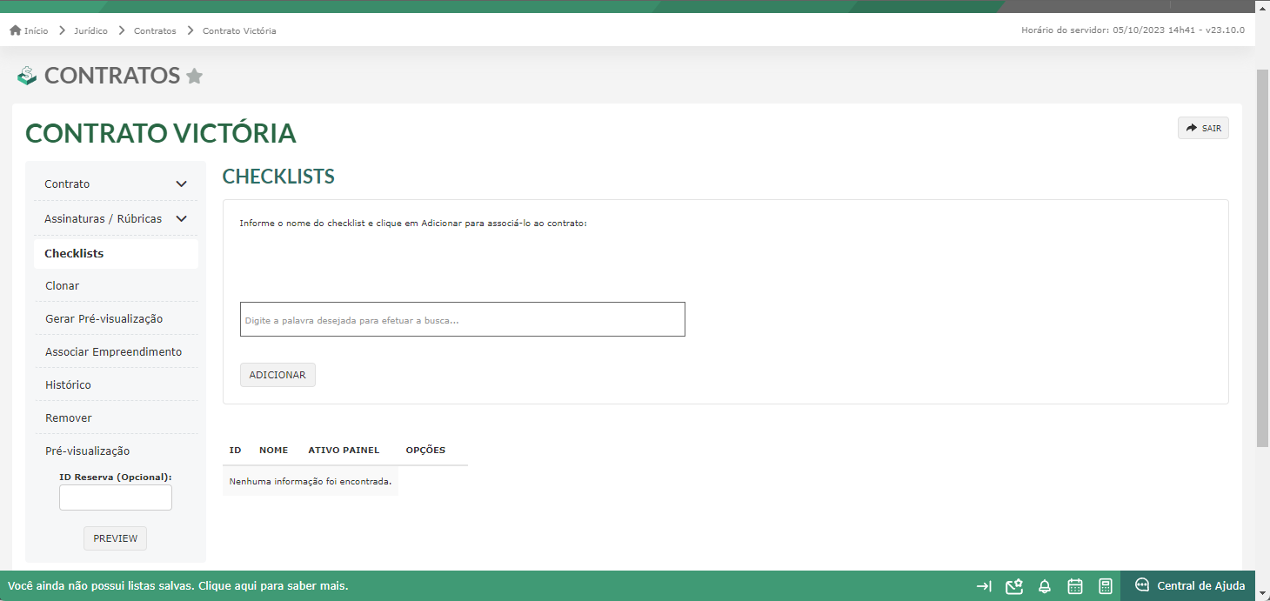The width and height of the screenshot is (1270, 601).
Task: Click the scrollbar down arrow at the bottom right
Action: 1263,592
